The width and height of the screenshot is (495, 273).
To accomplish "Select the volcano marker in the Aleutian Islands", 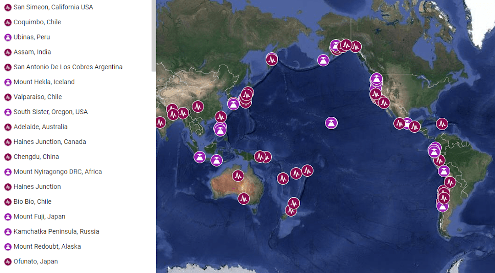I will tap(323, 60).
